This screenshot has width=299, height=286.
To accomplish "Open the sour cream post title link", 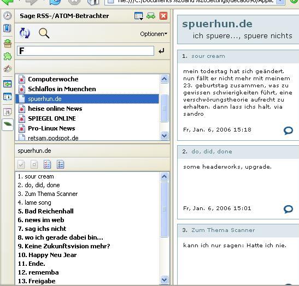I will tap(208, 56).
